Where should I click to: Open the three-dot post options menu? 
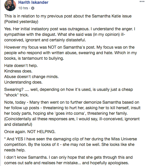142,1
